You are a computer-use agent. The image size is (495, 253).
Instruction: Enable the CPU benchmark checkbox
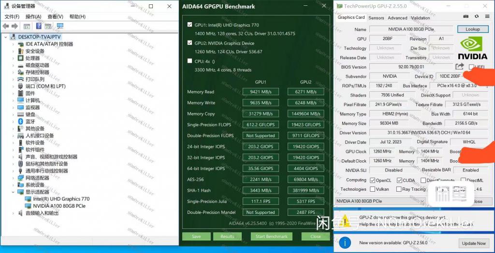click(x=190, y=61)
